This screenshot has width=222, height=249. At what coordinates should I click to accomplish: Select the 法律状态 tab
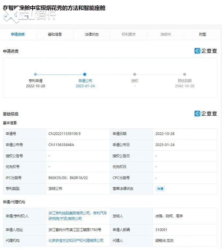click(92, 34)
